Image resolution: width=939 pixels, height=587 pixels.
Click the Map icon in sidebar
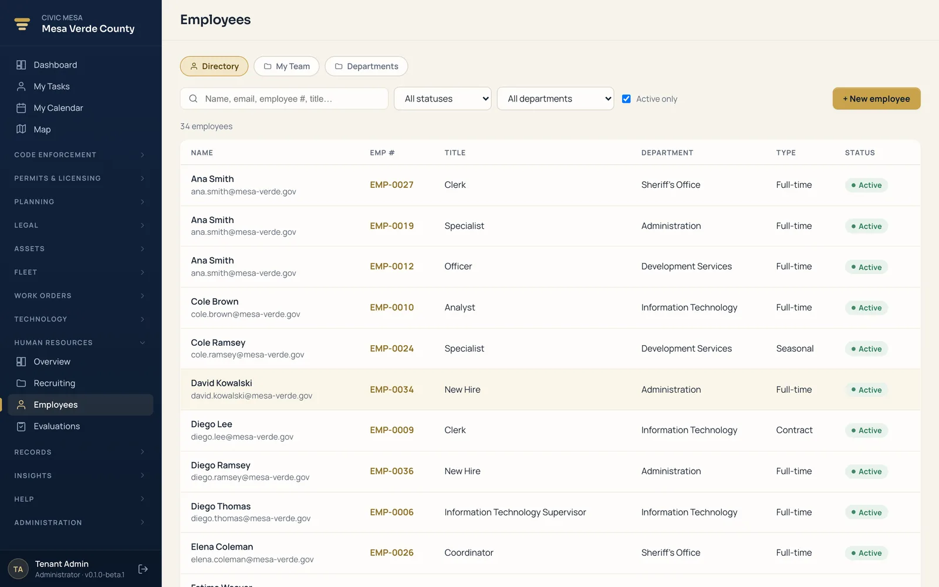21,129
